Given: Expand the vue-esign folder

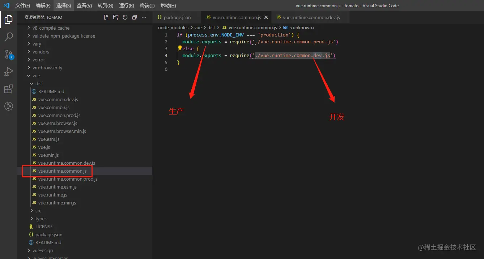Looking at the screenshot, I should tap(42, 250).
